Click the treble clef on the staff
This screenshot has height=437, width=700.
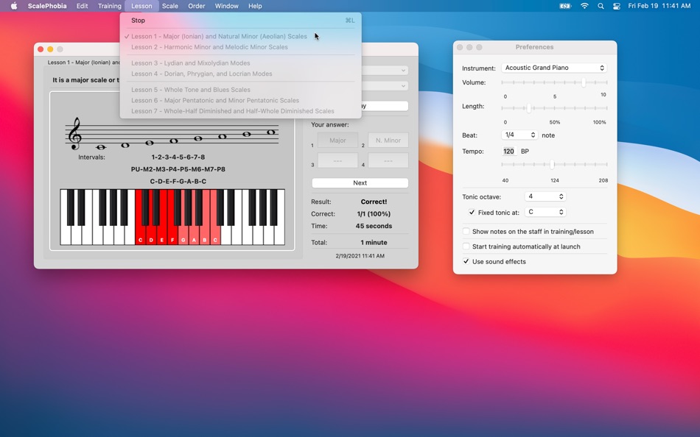(x=75, y=133)
